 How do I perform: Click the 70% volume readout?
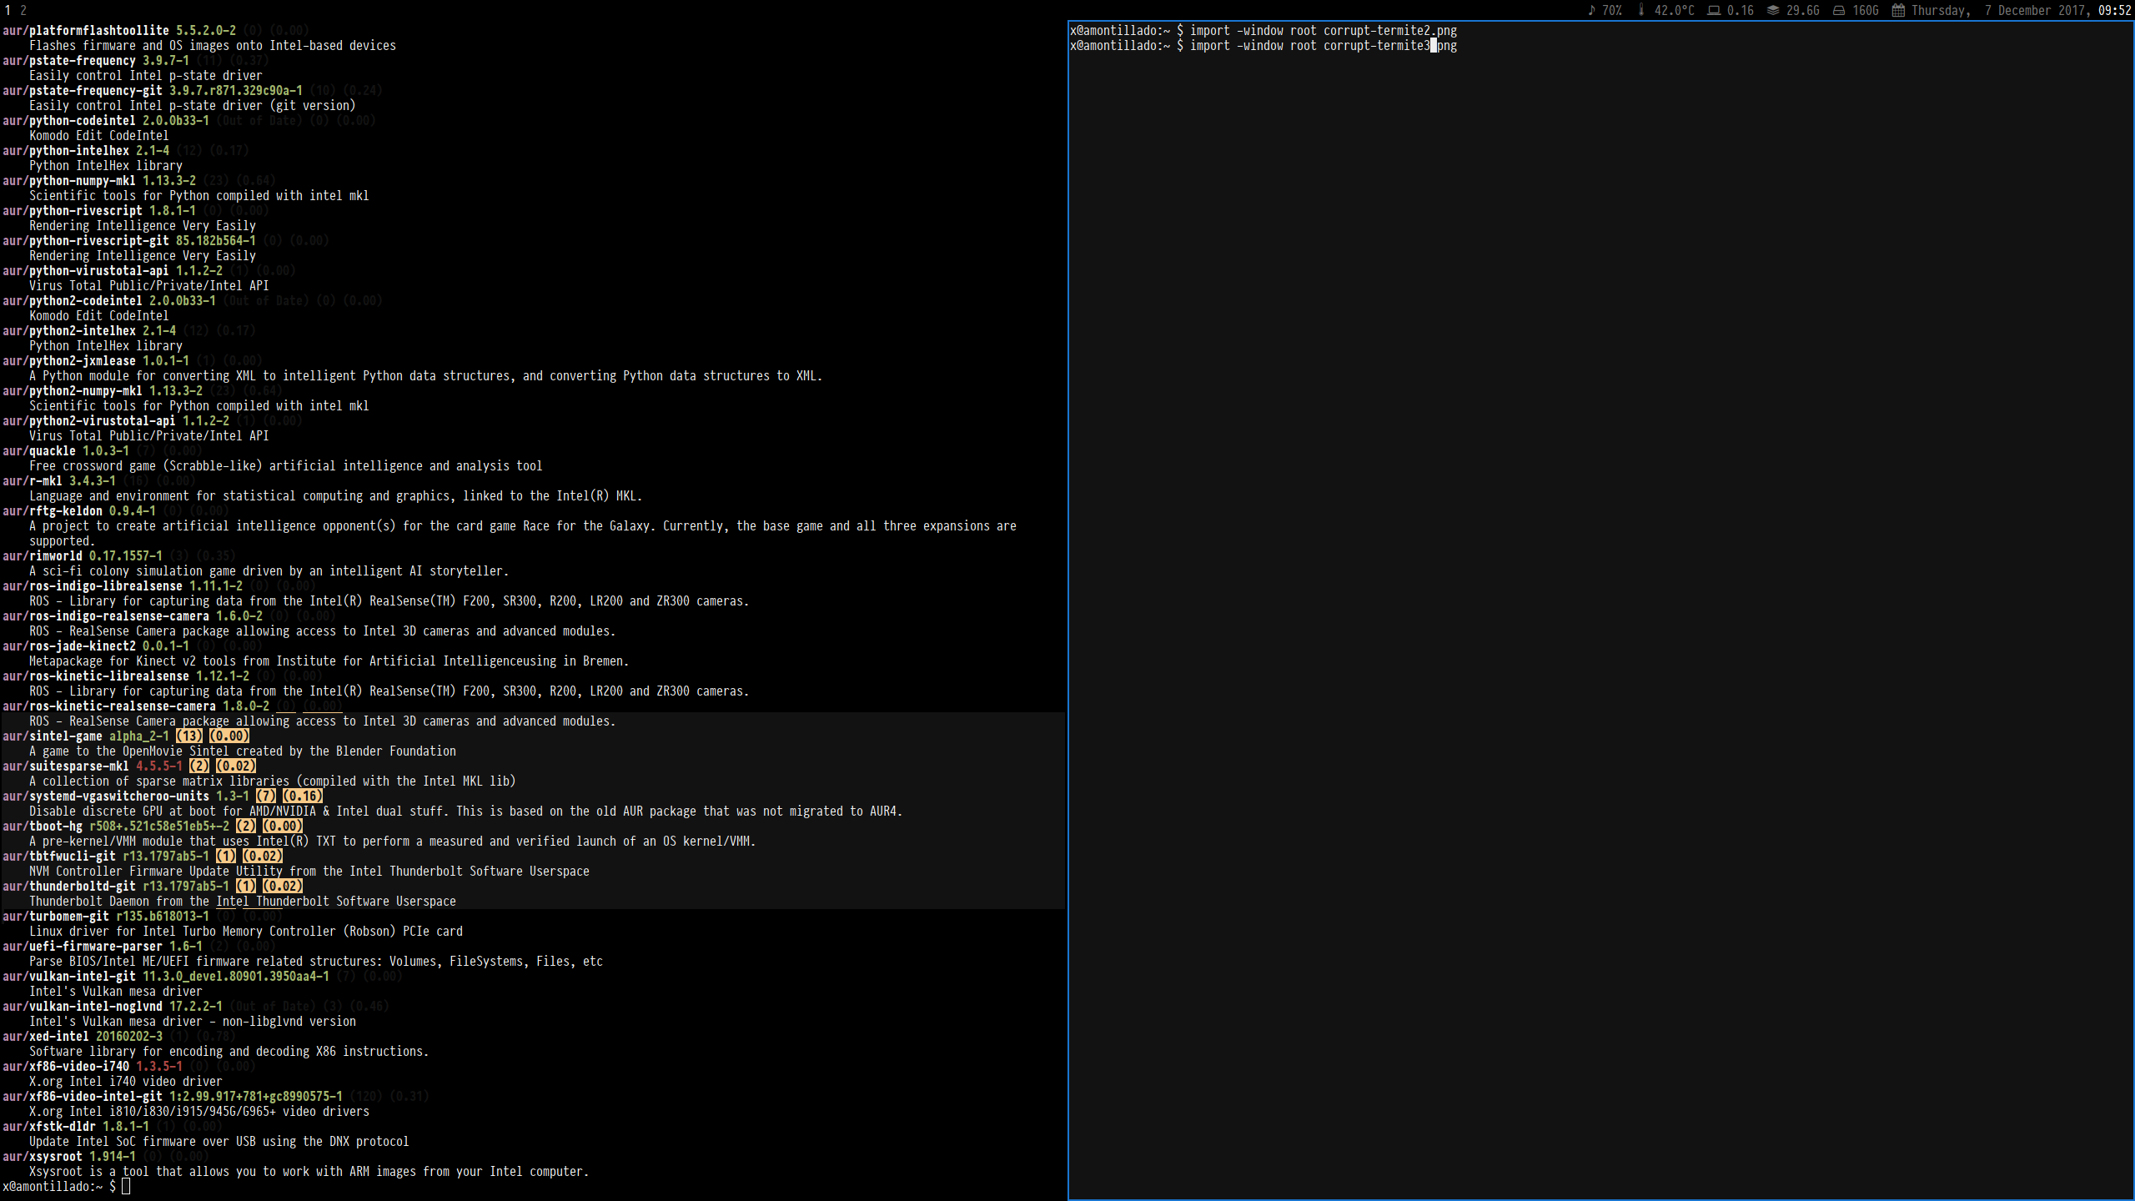coord(1612,11)
